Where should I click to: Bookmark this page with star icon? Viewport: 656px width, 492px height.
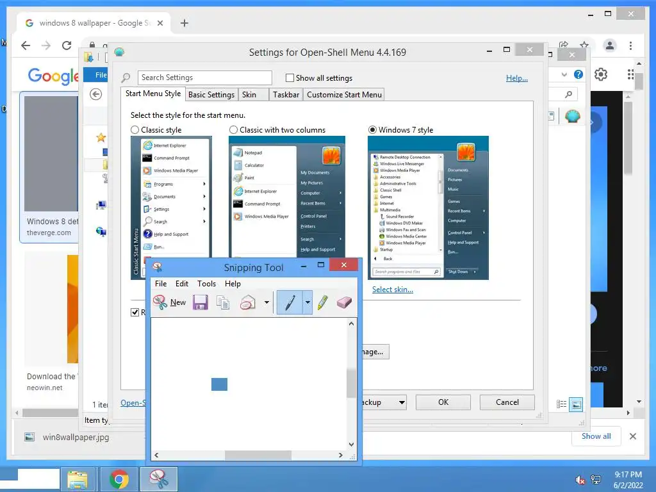tap(584, 45)
